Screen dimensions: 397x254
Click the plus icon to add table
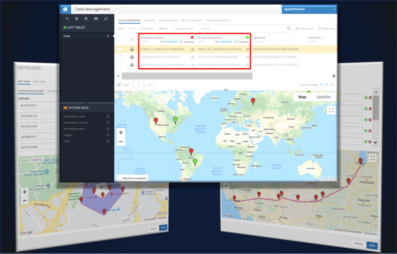click(67, 19)
